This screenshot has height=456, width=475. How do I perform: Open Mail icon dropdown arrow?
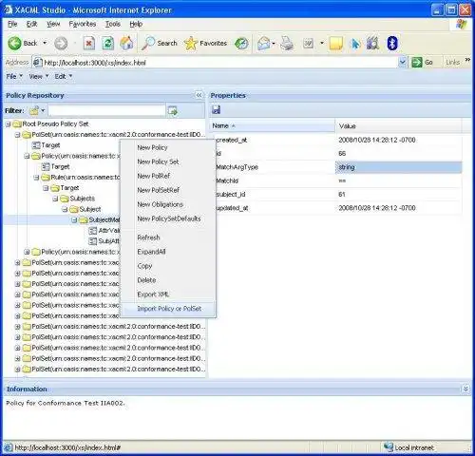(274, 44)
